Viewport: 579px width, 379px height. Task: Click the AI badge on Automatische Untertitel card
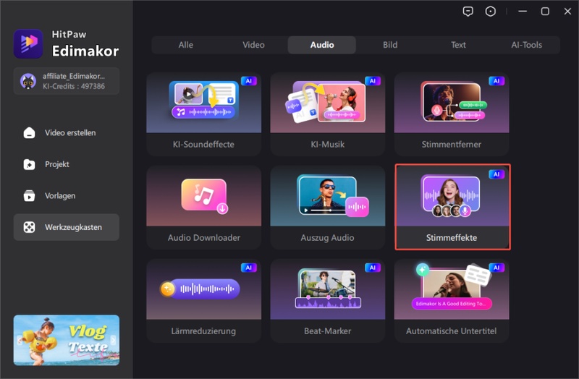[x=496, y=268]
